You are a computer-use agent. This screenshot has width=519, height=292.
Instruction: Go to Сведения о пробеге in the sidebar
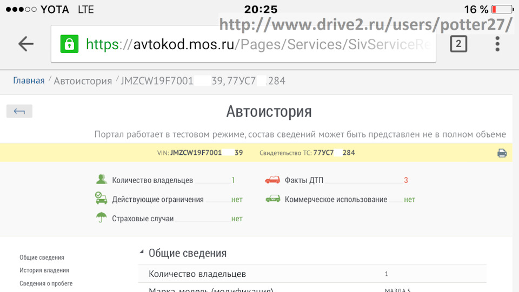coord(45,283)
